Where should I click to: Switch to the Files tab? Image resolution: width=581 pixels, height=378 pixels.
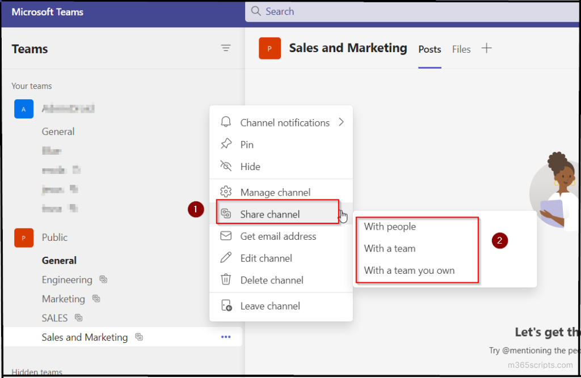(x=461, y=49)
